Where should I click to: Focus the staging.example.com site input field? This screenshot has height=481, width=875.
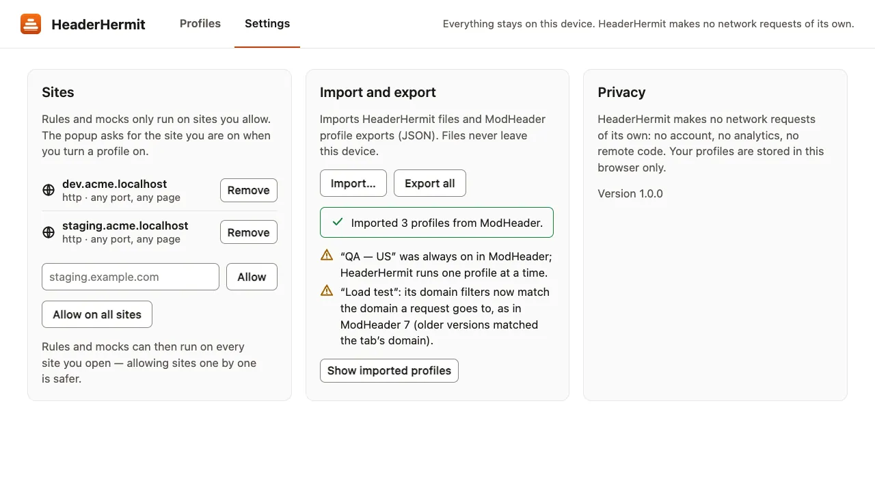[x=131, y=277]
